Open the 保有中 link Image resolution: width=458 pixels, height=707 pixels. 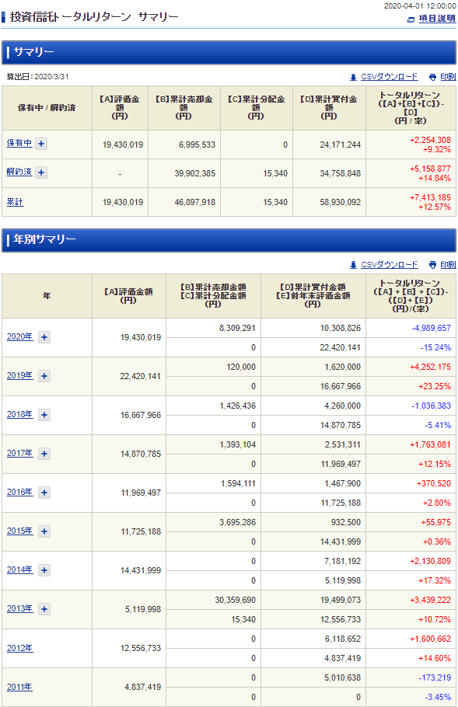[x=19, y=143]
